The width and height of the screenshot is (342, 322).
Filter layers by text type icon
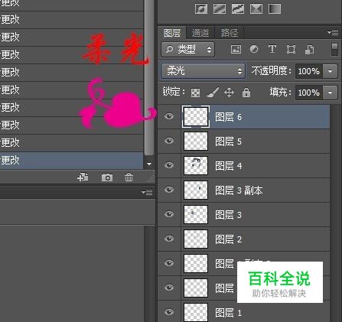coord(272,49)
